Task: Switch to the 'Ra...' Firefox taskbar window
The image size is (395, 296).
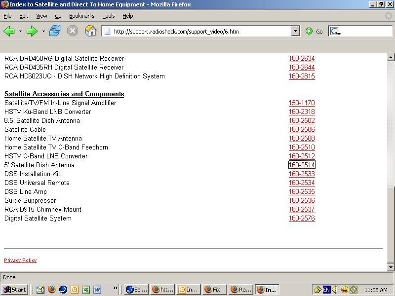Action: (241, 290)
